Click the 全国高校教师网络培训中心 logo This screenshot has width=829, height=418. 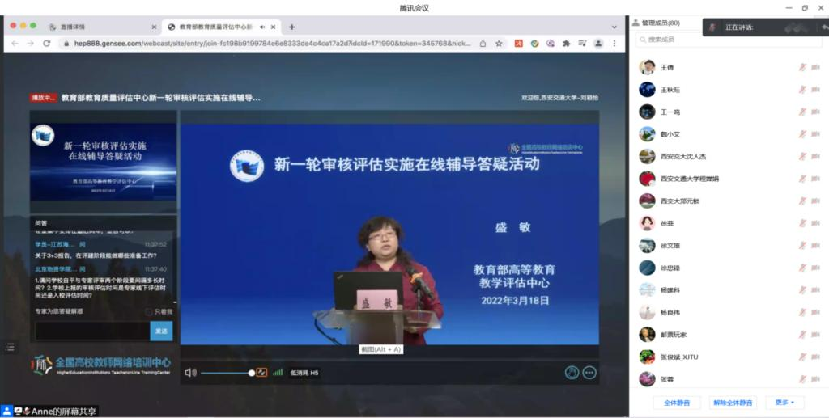pyautogui.click(x=101, y=365)
